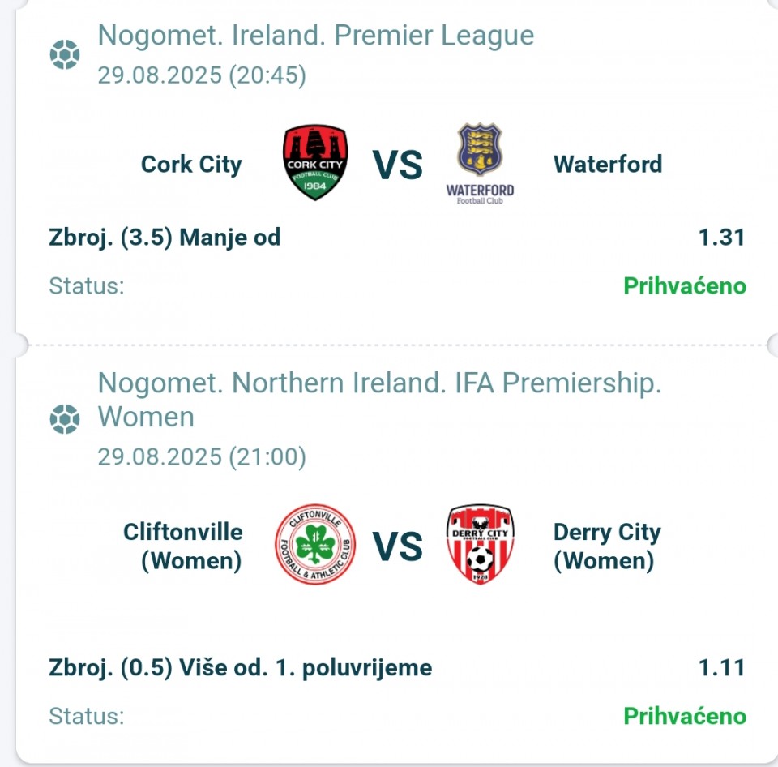This screenshot has width=778, height=767.
Task: Click the 1.11 odds value
Action: [x=721, y=668]
